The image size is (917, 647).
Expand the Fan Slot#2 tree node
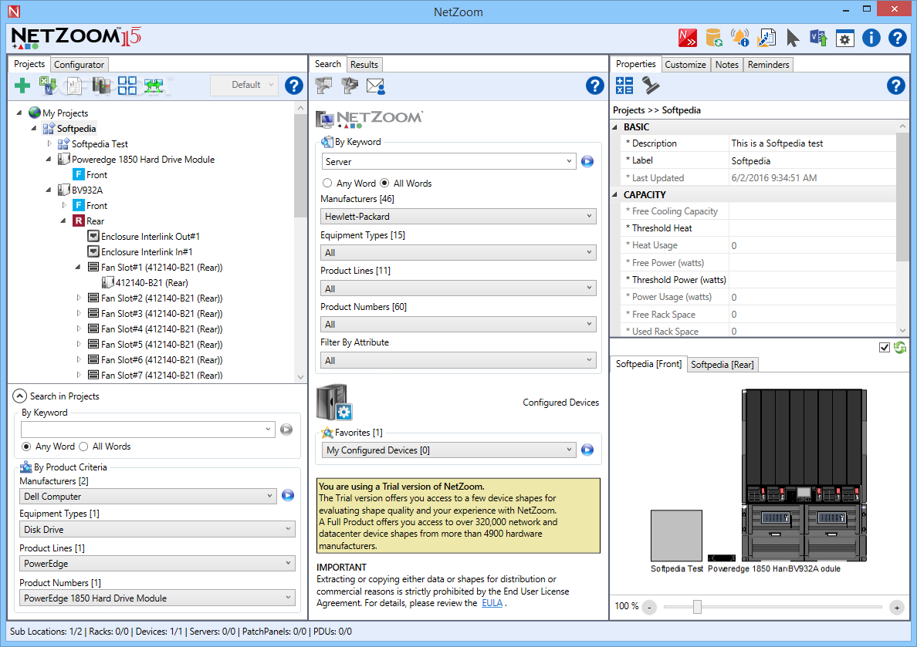pos(79,298)
